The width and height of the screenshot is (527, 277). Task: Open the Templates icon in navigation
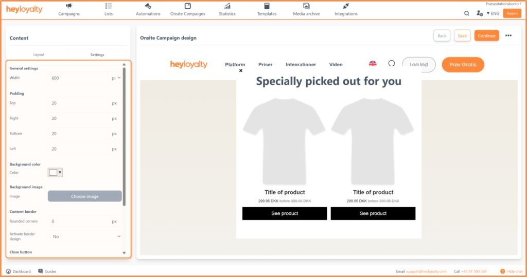267,6
